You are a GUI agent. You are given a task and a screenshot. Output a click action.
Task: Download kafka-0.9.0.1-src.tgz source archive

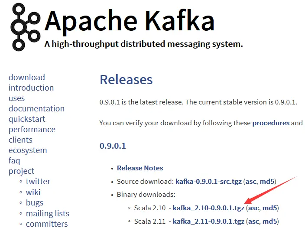click(x=208, y=182)
